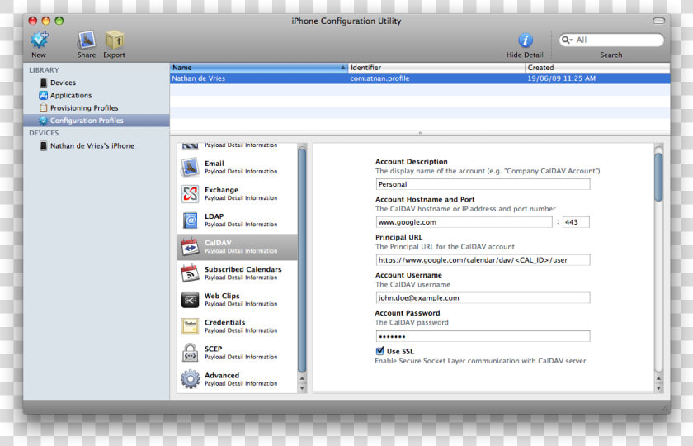Click the payload list scrollbar thumb

(x=302, y=260)
